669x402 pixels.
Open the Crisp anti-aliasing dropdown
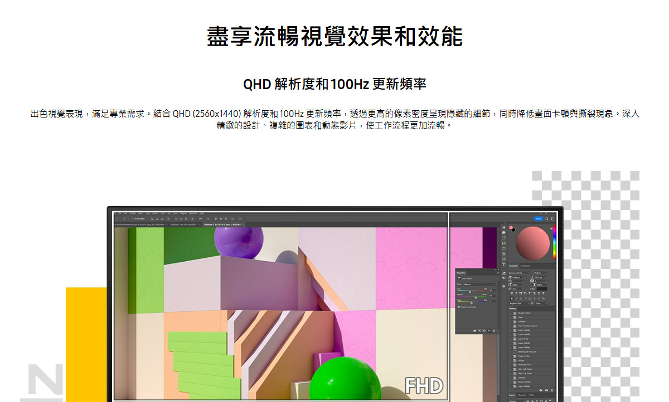541,303
